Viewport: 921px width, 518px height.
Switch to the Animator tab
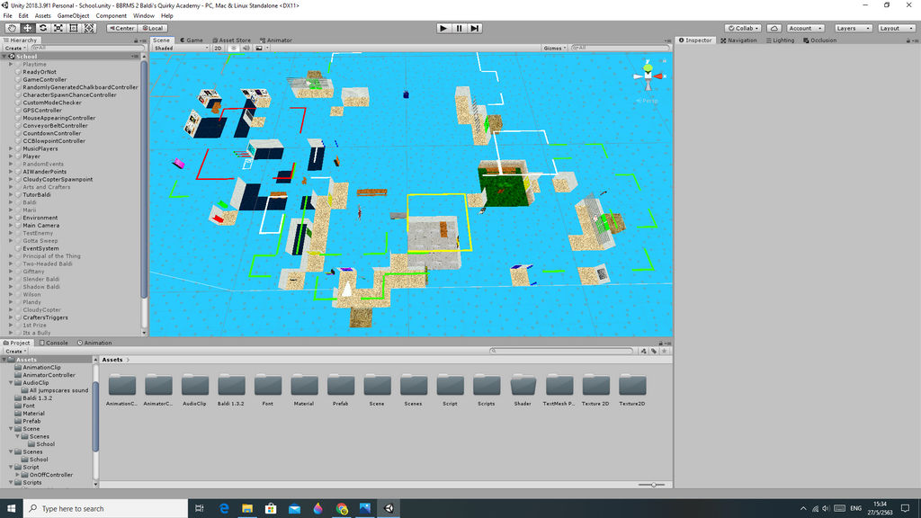coord(276,40)
